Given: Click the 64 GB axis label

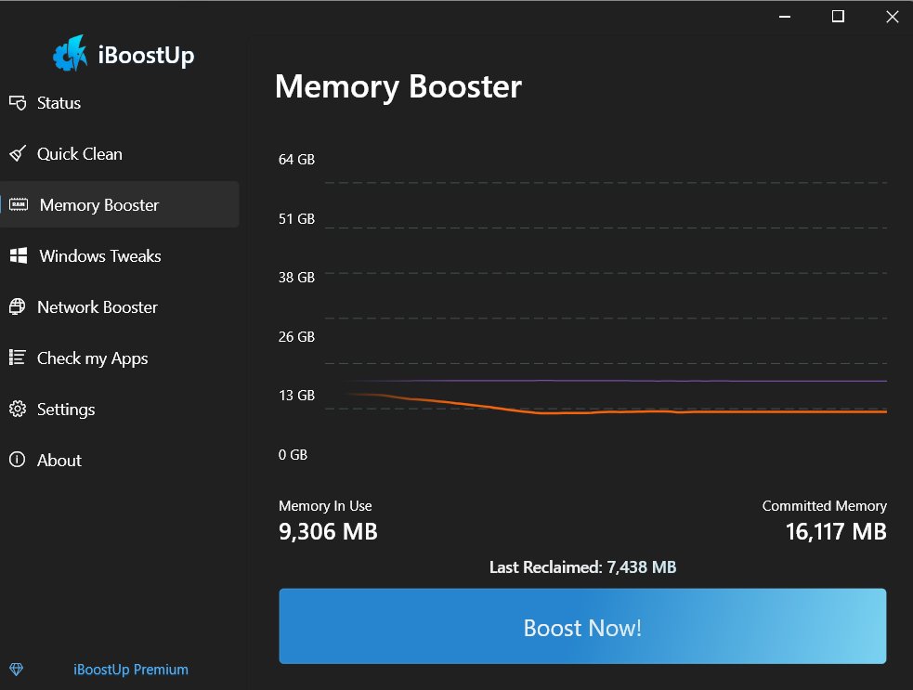Looking at the screenshot, I should tap(296, 160).
